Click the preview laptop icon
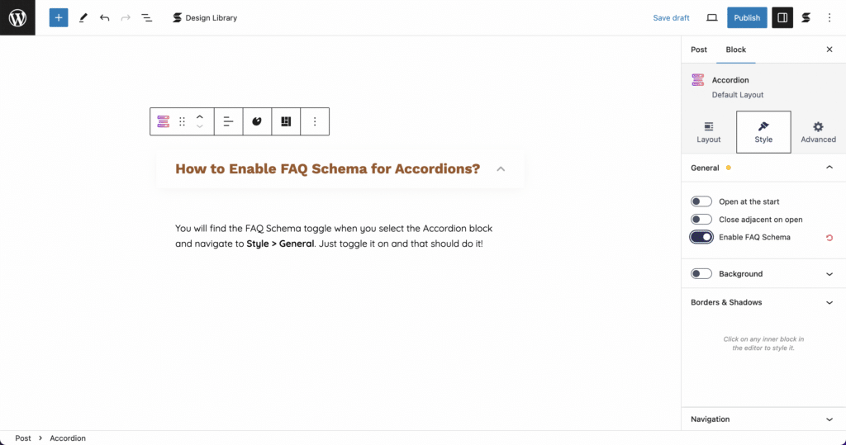 click(712, 18)
